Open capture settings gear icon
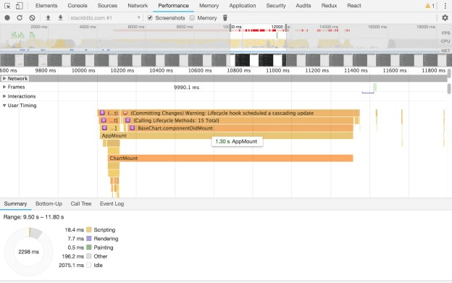This screenshot has height=283, width=452. click(445, 18)
